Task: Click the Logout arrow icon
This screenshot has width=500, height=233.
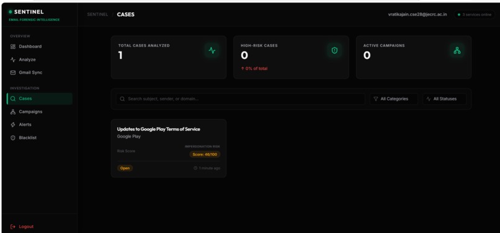Action: click(13, 227)
